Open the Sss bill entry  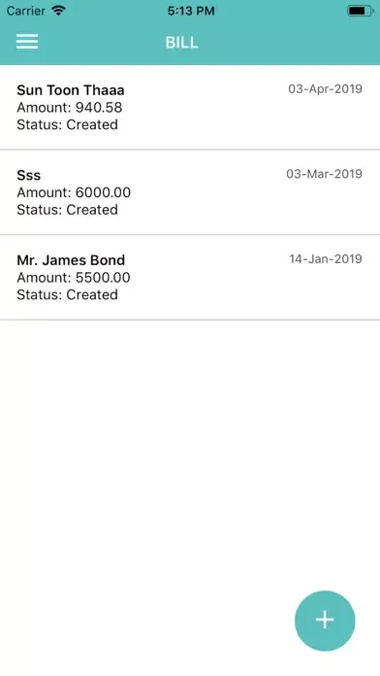[190, 192]
